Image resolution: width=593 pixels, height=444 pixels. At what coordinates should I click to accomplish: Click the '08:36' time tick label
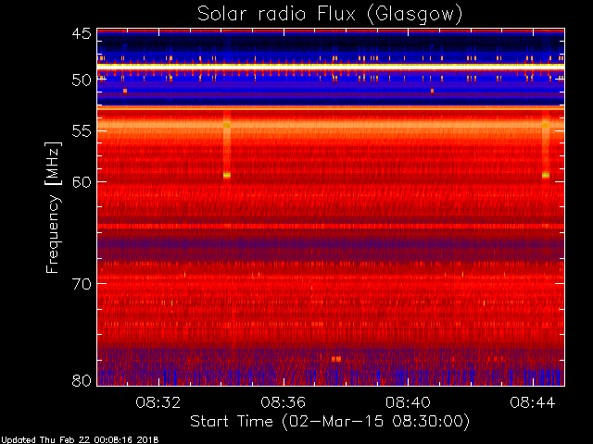(x=283, y=402)
